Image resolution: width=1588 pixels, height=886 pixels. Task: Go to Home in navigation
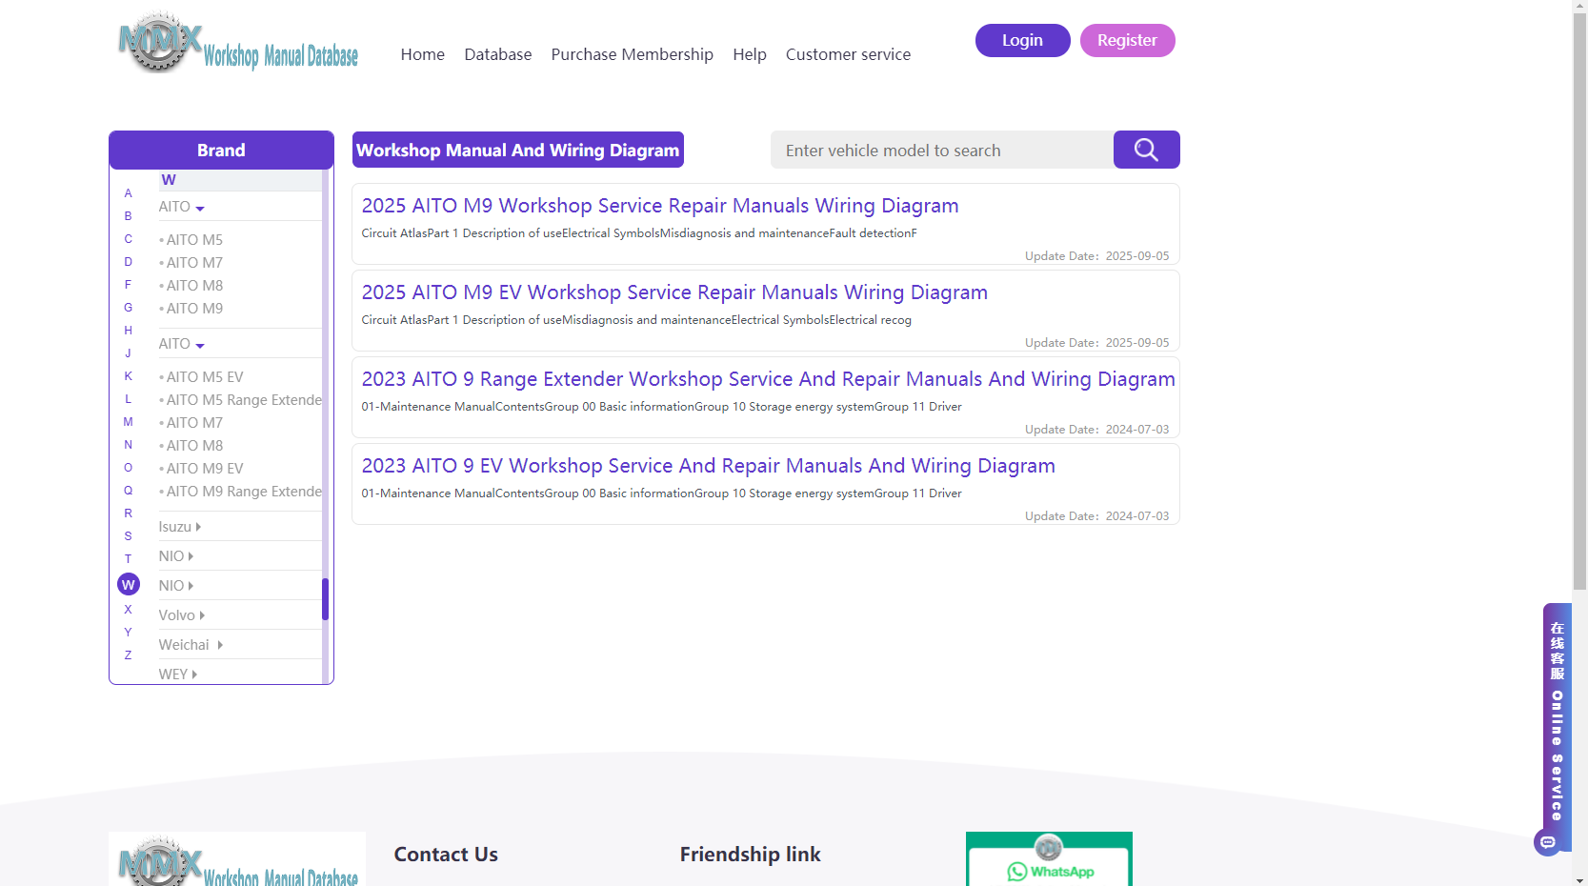coord(423,54)
